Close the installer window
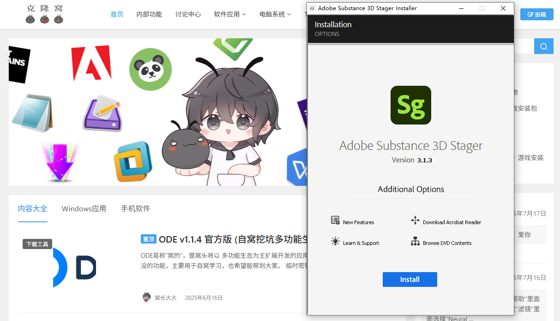Viewport: 560px width, 321px height. click(503, 8)
